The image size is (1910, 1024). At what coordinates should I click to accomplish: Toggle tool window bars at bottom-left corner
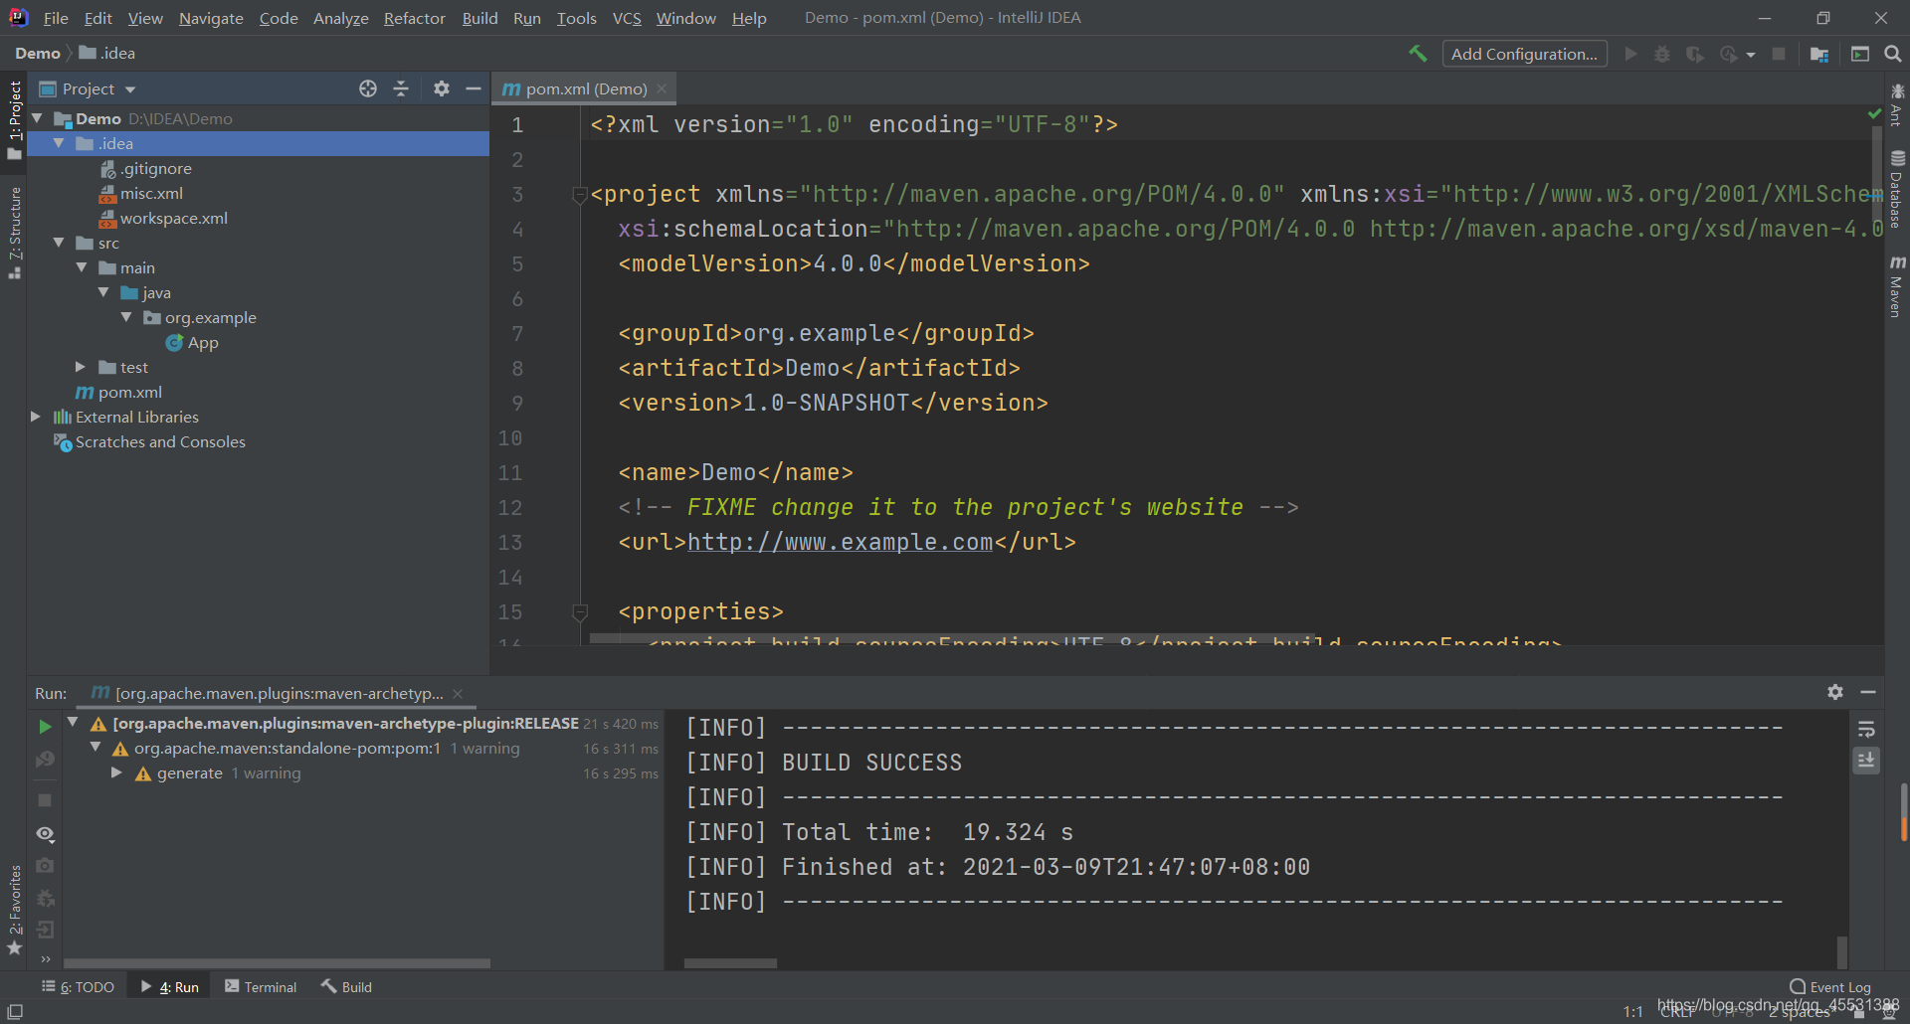[x=15, y=1011]
